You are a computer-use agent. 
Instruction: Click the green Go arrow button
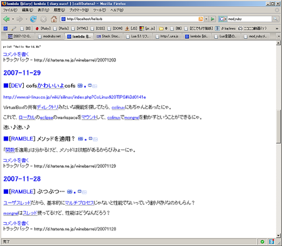point(212,19)
